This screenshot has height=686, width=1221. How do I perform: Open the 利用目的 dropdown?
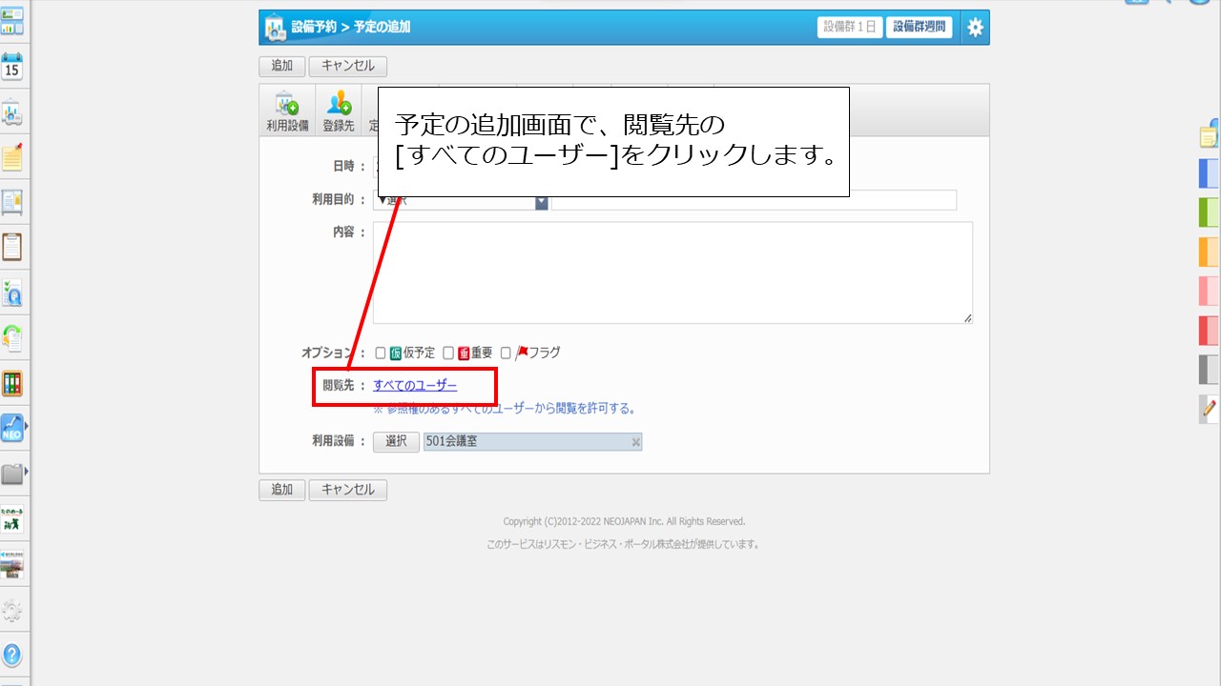pos(541,201)
